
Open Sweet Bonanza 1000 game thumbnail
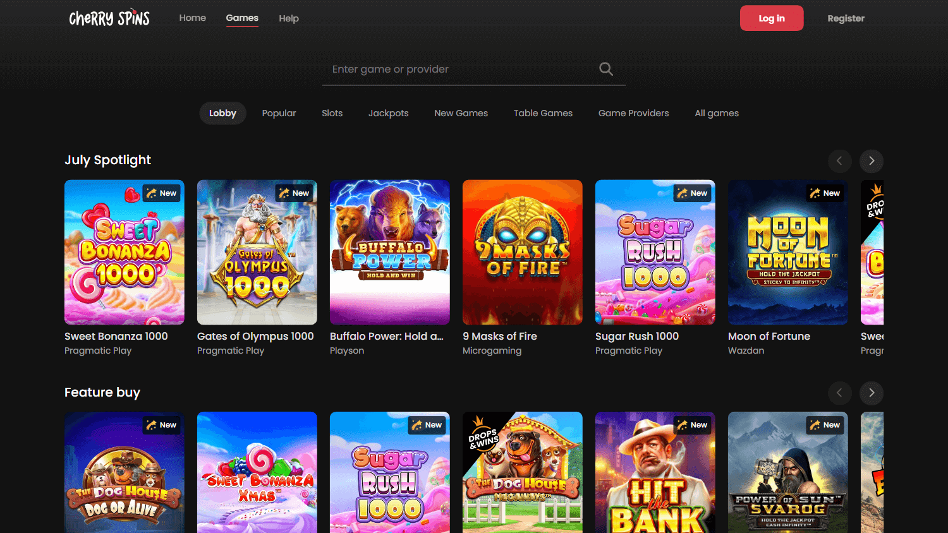125,253
